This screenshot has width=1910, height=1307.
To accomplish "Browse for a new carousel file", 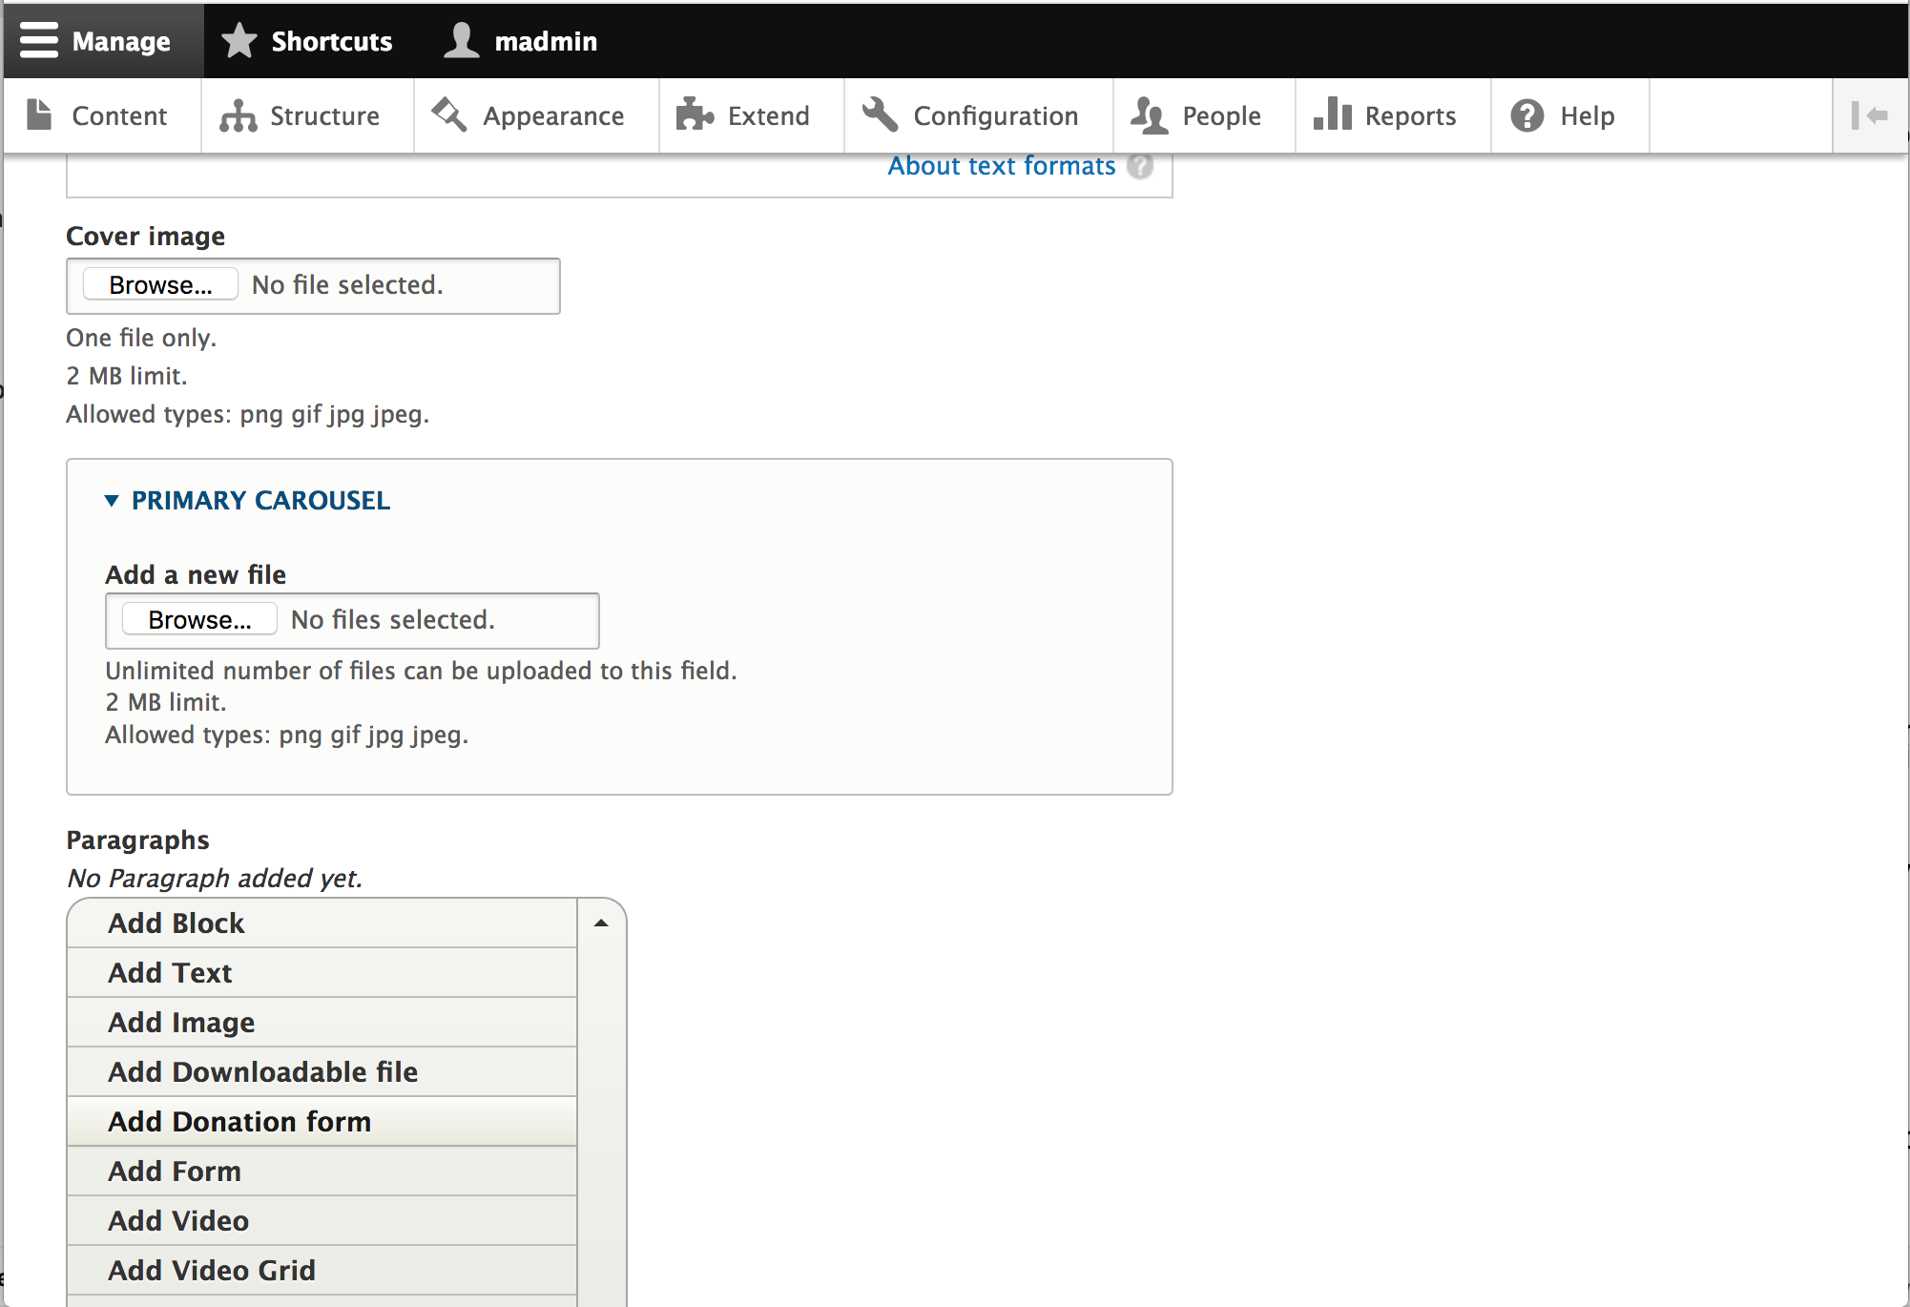I will (x=197, y=619).
